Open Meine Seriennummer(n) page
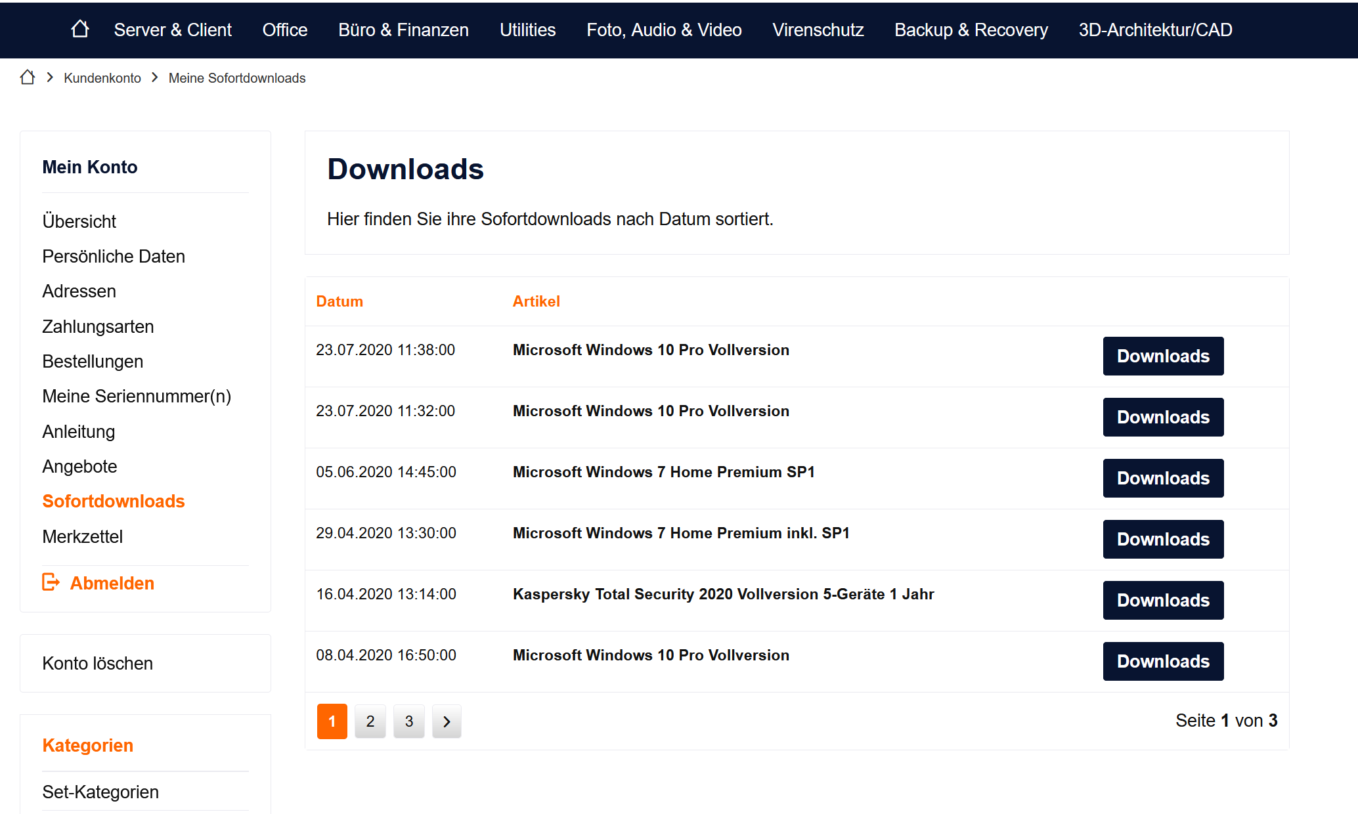1358x814 pixels. click(137, 396)
